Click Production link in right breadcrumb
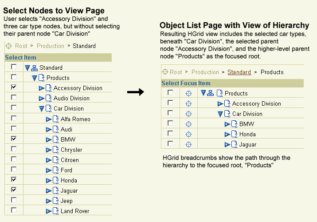The height and width of the screenshot is (222, 317). coord(205,72)
